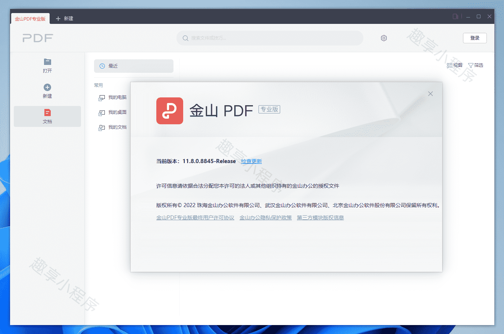Close the about dialog with X
This screenshot has width=504, height=334.
pos(431,94)
